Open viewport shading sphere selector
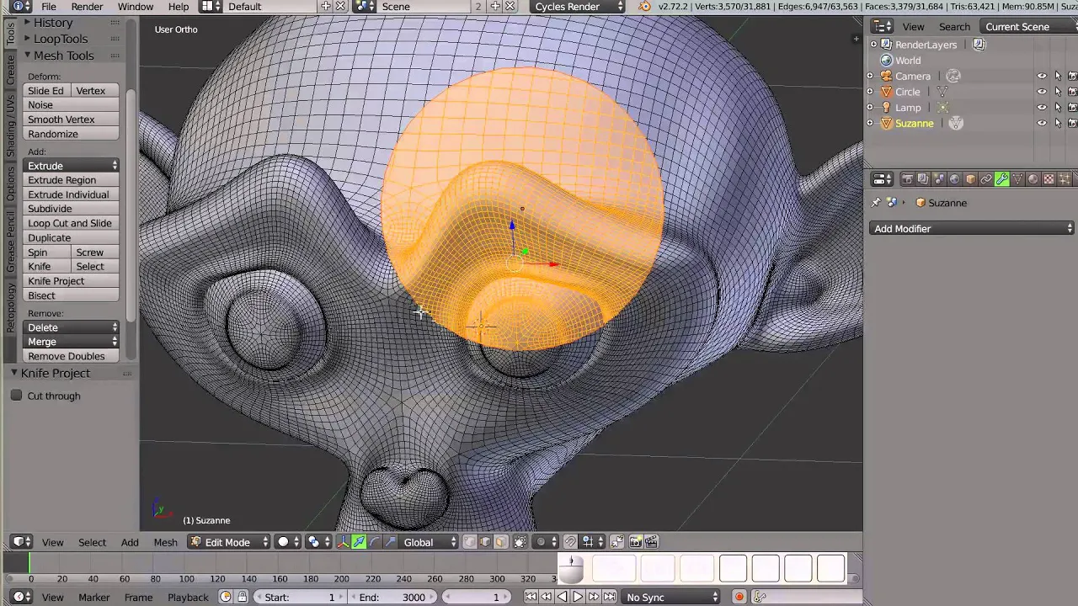Screen dimensions: 1078x606 (x=288, y=542)
